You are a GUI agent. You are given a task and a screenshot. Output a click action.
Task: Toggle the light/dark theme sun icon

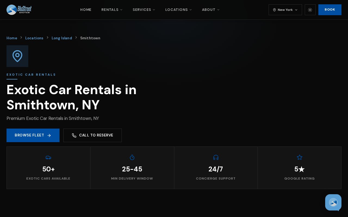point(310,10)
